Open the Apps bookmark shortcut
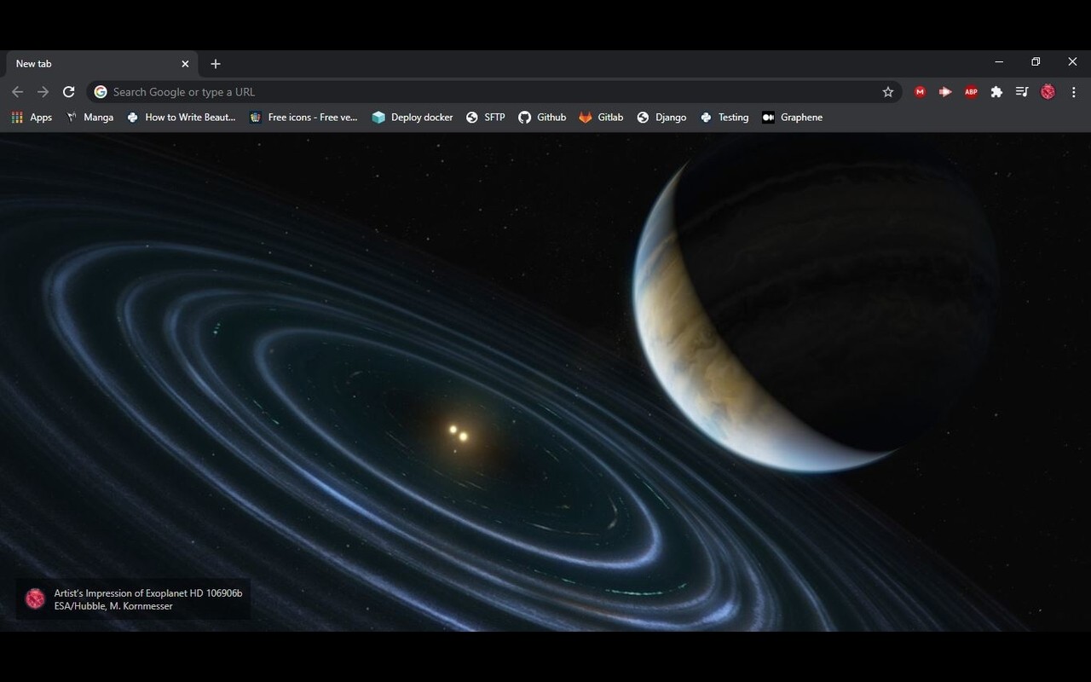1091x682 pixels. [x=32, y=118]
